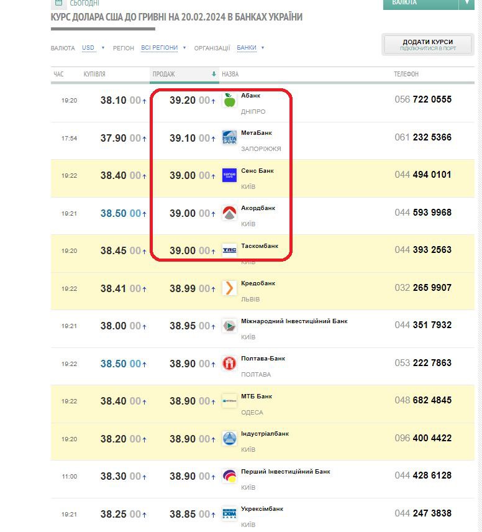
Task: Click the green apple Абанк logo
Action: coord(229,100)
